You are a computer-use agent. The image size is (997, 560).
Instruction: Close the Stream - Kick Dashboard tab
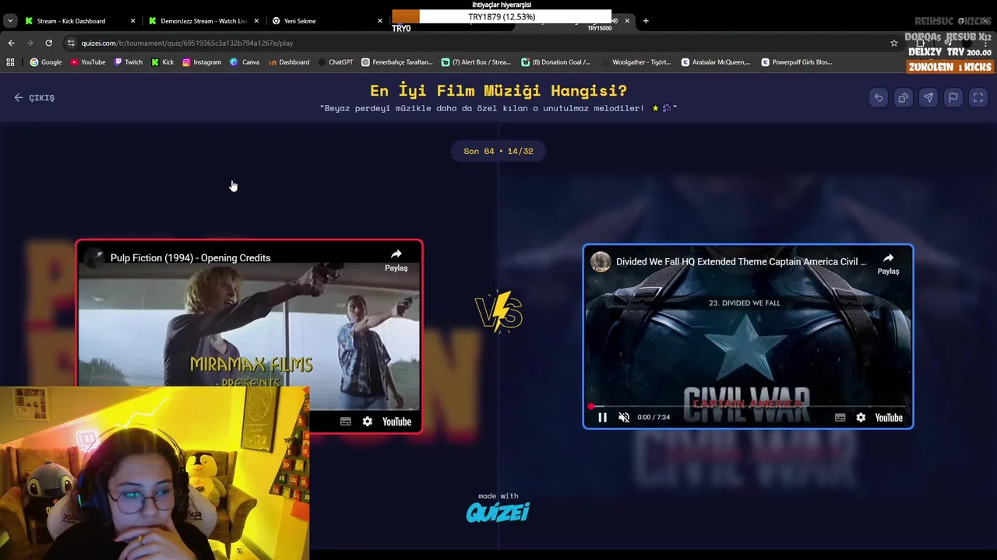[132, 21]
